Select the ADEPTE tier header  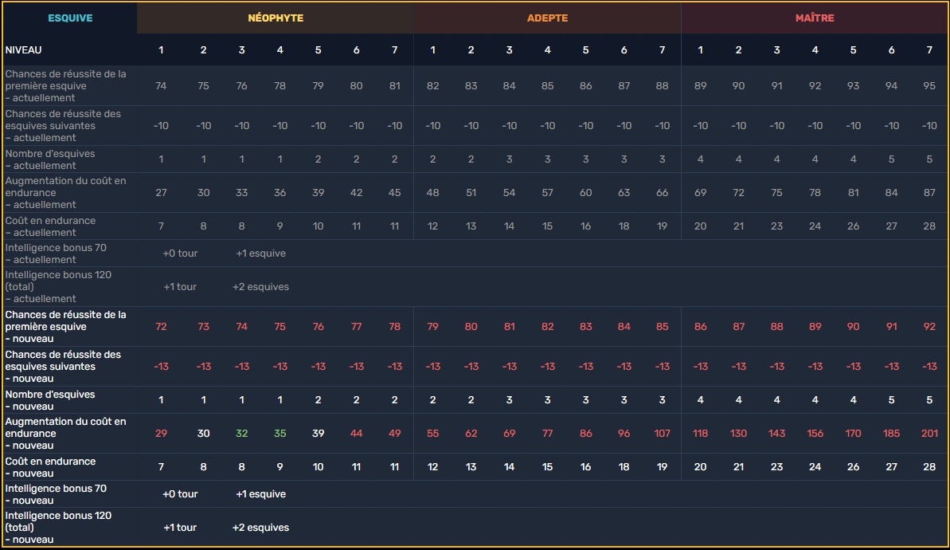tap(547, 18)
